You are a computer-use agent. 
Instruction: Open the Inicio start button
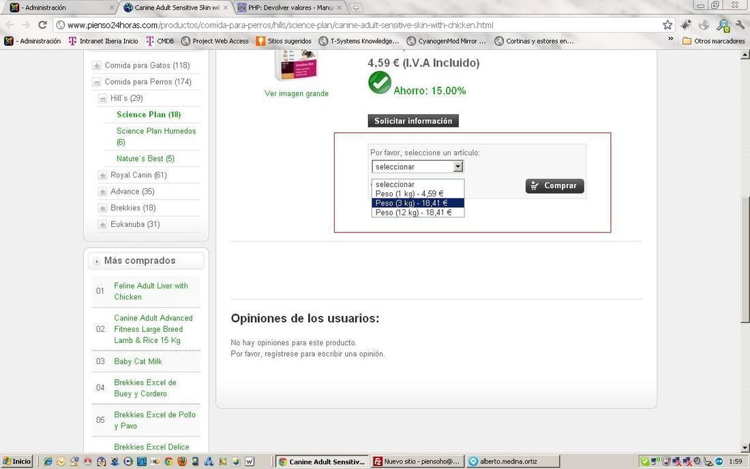(17, 462)
